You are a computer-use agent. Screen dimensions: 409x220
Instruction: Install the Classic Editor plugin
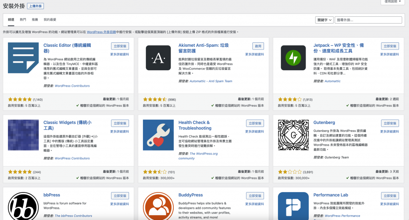tap(120, 46)
